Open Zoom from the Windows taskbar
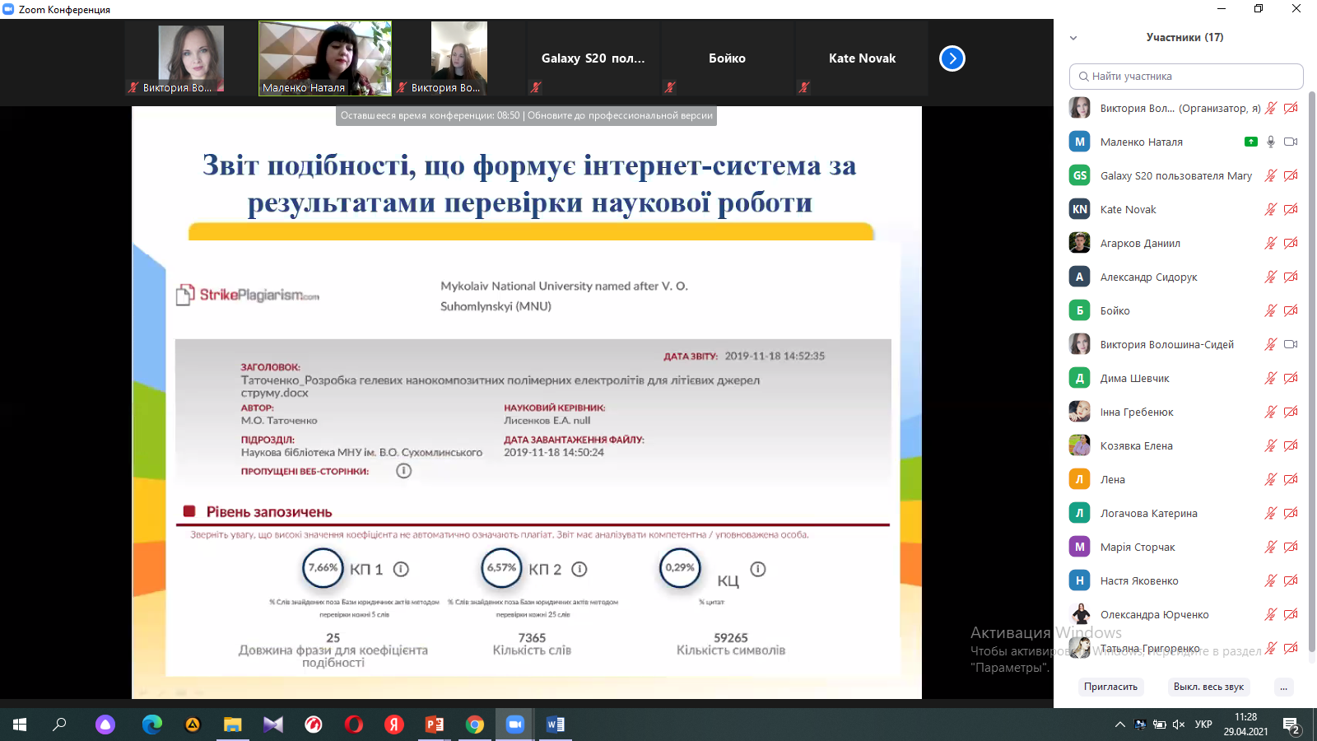The width and height of the screenshot is (1317, 741). [515, 725]
